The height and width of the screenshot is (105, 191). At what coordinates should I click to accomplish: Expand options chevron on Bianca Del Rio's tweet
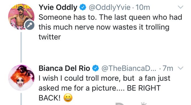180,68
